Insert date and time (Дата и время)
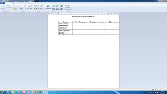 (x=57, y=7)
